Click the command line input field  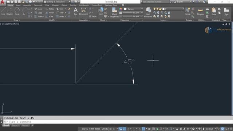click(118, 122)
